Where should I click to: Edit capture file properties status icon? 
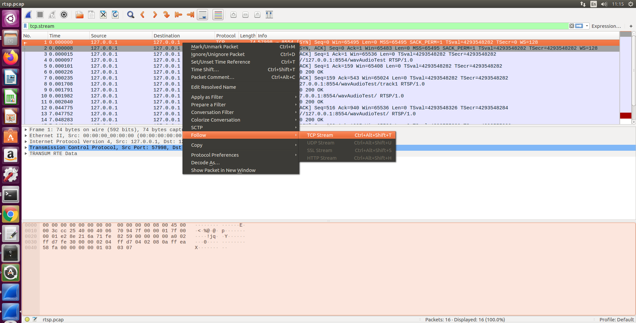[x=35, y=319]
